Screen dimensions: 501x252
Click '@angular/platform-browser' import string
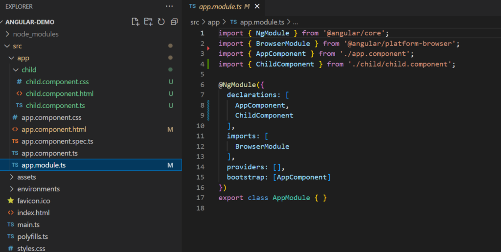click(x=400, y=44)
